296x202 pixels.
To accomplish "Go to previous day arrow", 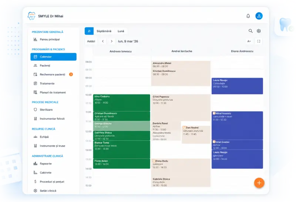I will pyautogui.click(x=103, y=41).
